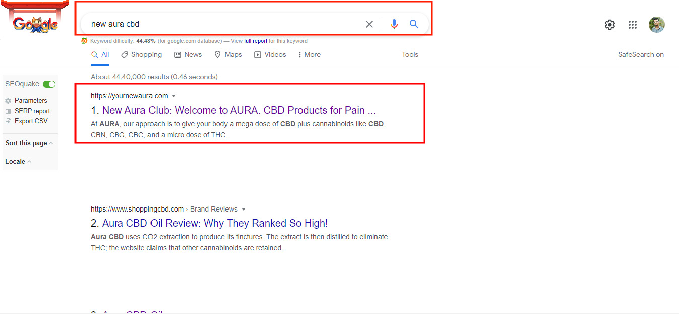Click the https://yournewaura.com URL text
679x314 pixels.
[x=129, y=96]
